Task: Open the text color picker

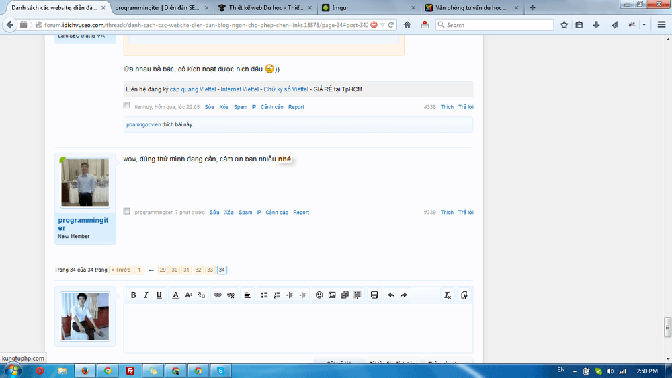Action: 175,295
